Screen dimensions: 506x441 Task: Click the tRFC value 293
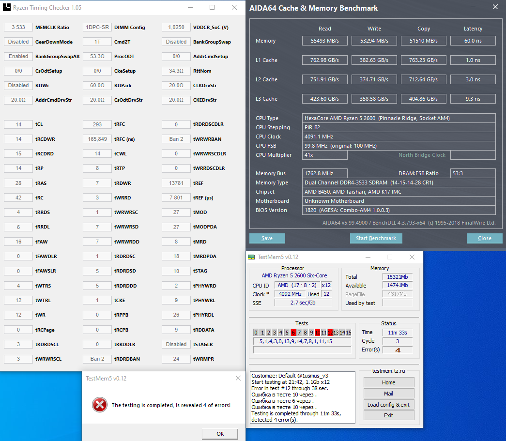[97, 124]
